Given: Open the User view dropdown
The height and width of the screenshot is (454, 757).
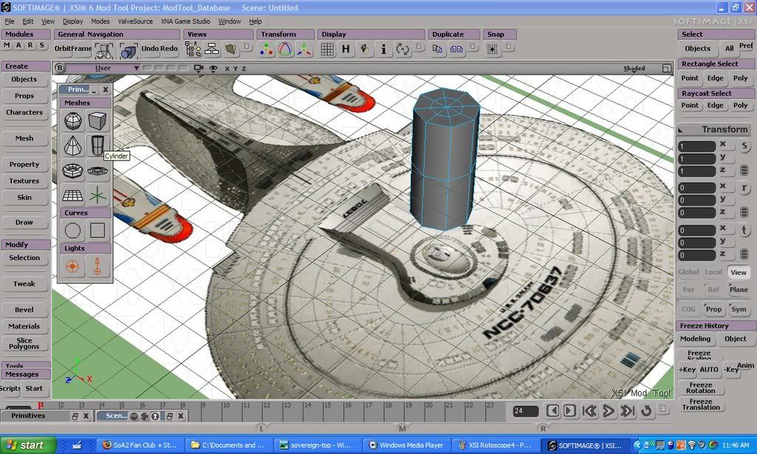Looking at the screenshot, I should click(103, 69).
